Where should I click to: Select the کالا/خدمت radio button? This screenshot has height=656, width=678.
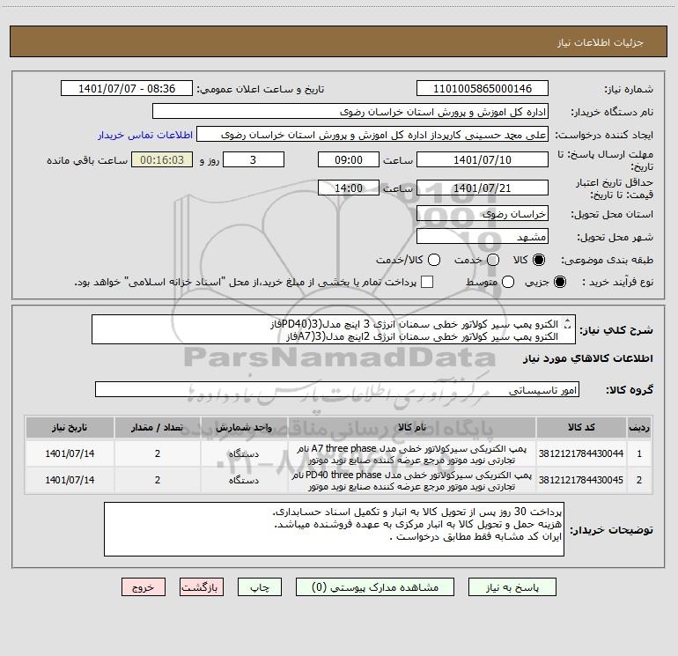click(x=434, y=260)
